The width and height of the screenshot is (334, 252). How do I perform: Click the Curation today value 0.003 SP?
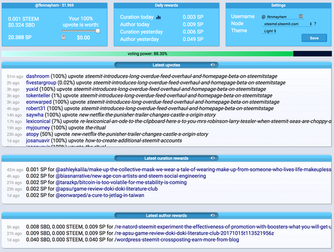(x=193, y=17)
